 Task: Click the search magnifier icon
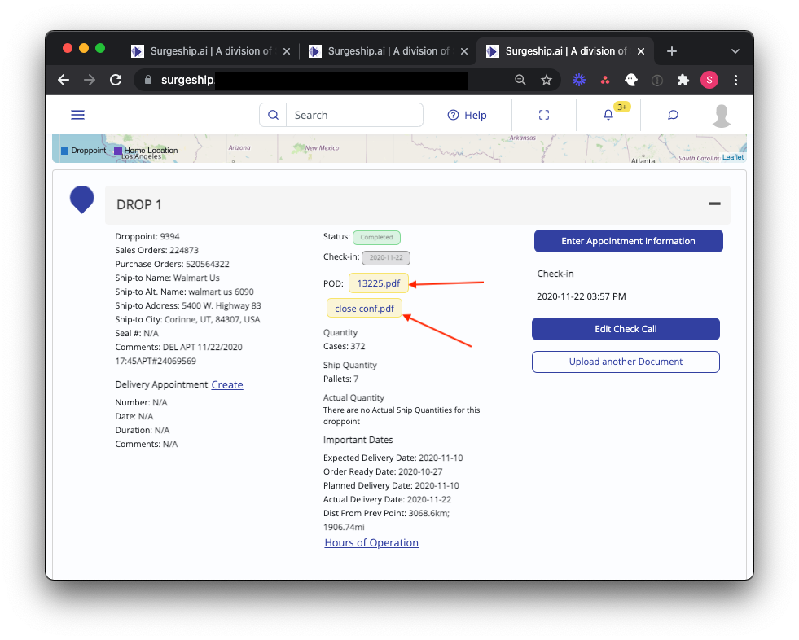coord(273,115)
